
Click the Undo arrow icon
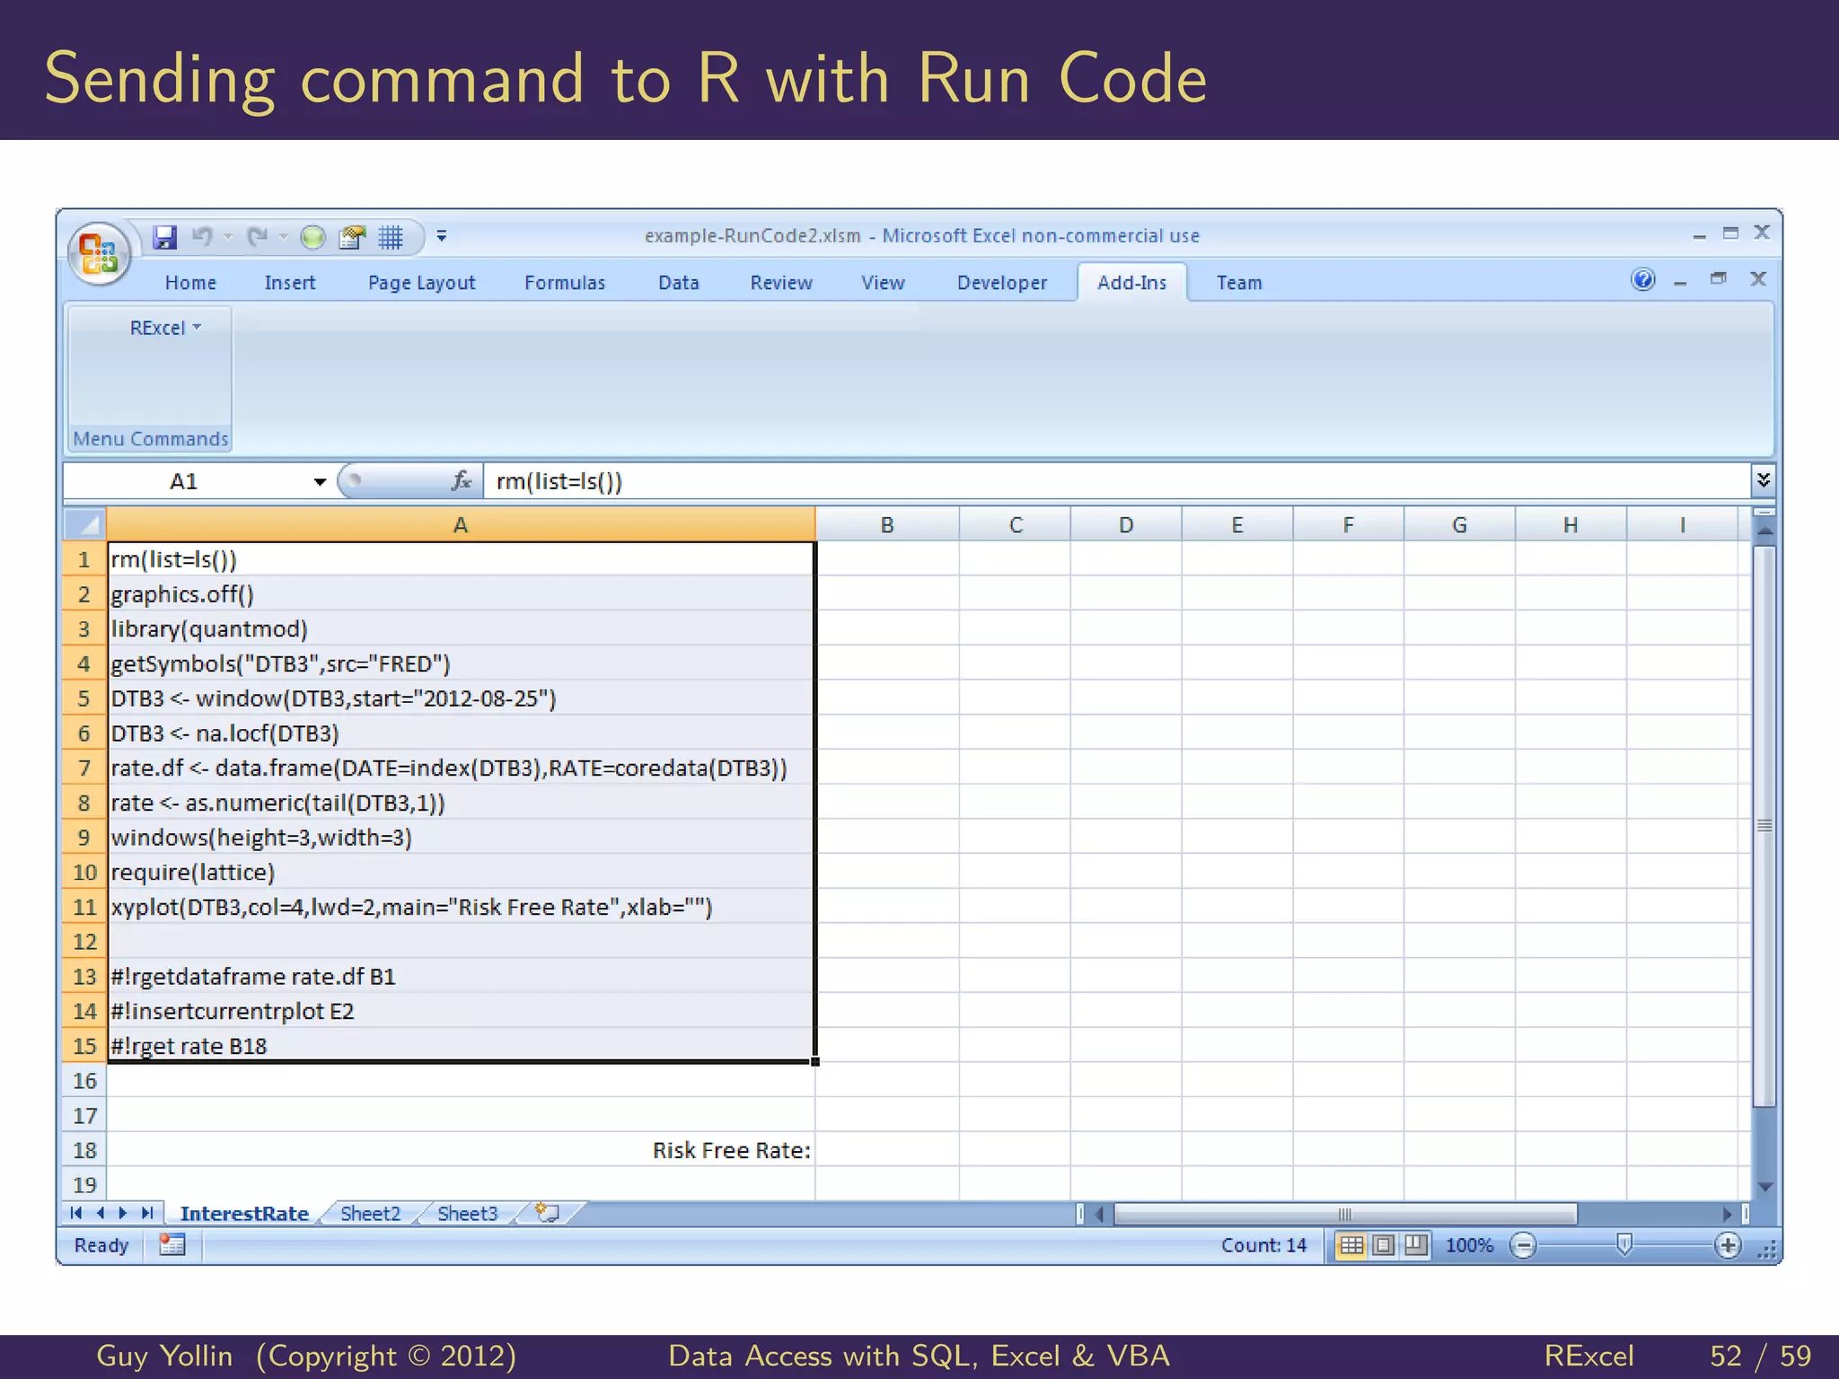click(203, 237)
